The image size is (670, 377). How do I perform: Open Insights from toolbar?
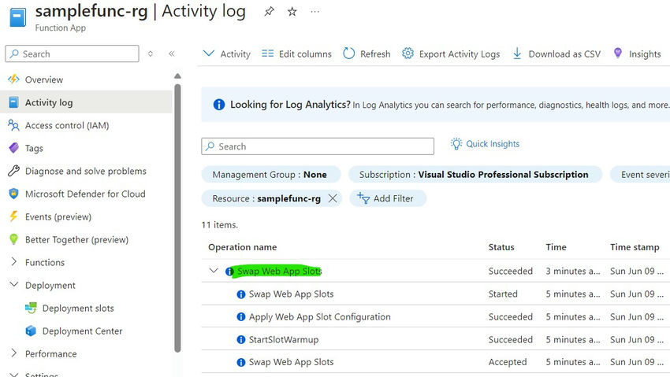(x=637, y=54)
